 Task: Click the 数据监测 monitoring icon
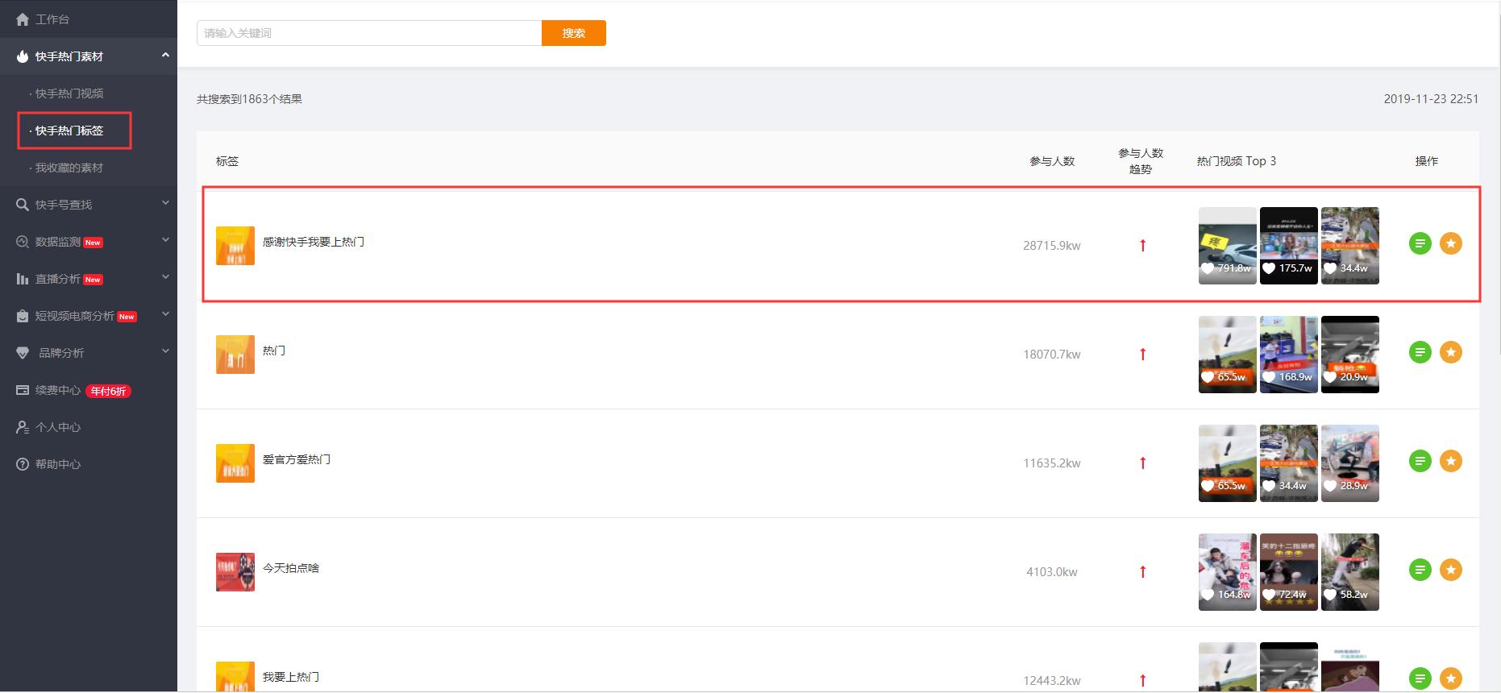(23, 242)
